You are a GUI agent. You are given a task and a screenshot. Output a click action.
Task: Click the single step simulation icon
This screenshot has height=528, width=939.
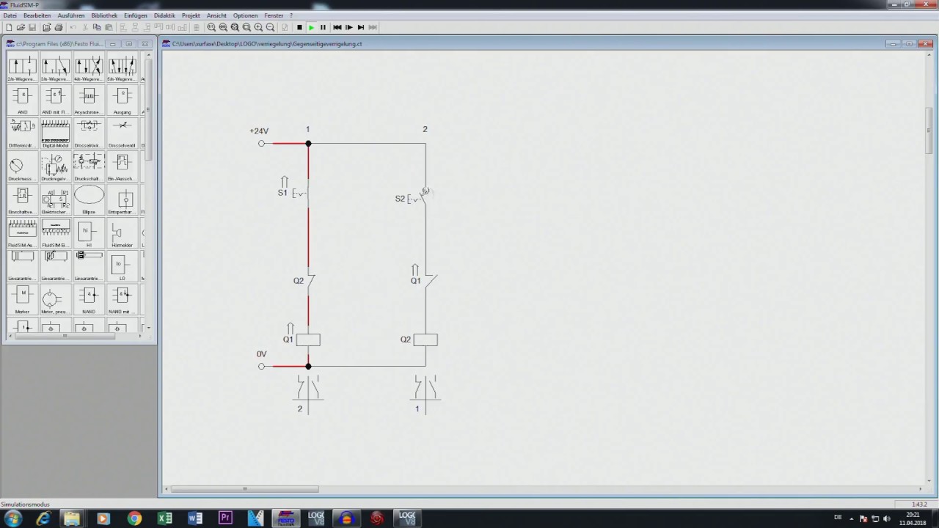[349, 27]
